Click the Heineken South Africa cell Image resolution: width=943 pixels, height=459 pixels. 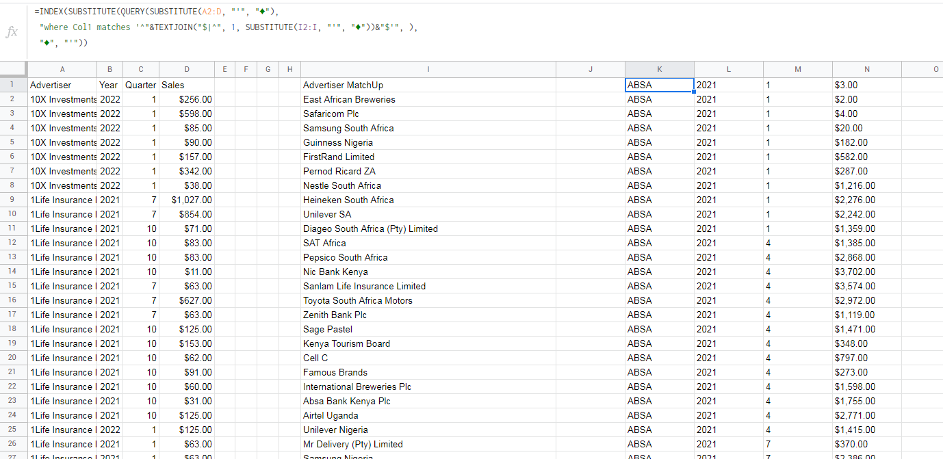coord(428,200)
